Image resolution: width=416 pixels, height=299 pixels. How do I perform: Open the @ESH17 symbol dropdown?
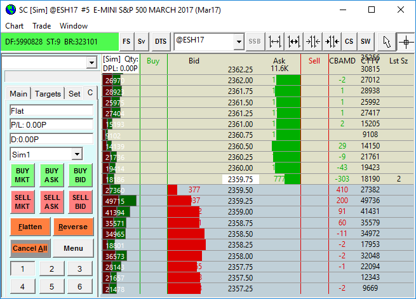coord(239,42)
